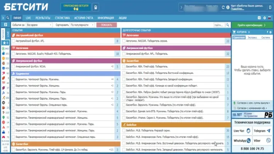Click the coupon icon in left sidebar
274x154 pixels.
5,25
